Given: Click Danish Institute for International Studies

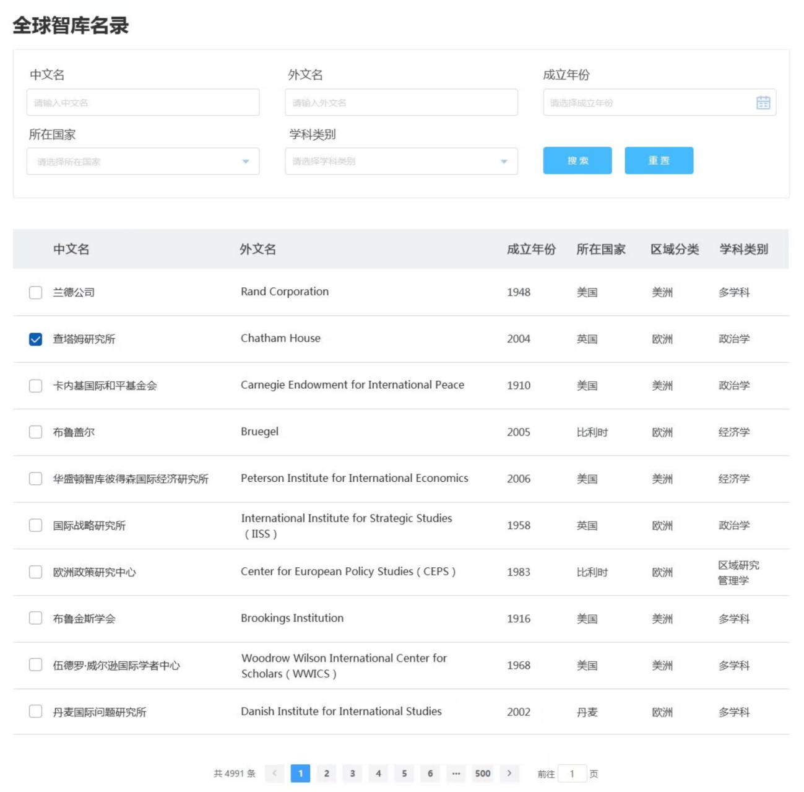Looking at the screenshot, I should (341, 711).
